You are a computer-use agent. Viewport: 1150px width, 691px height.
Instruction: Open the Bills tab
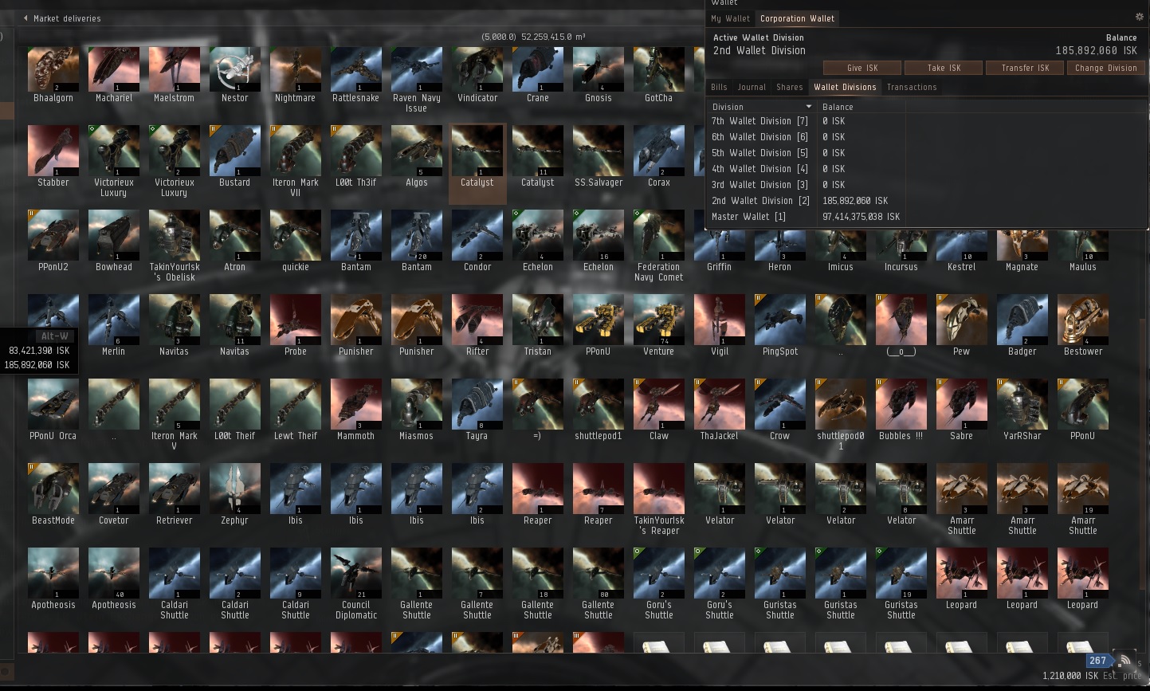click(x=719, y=87)
